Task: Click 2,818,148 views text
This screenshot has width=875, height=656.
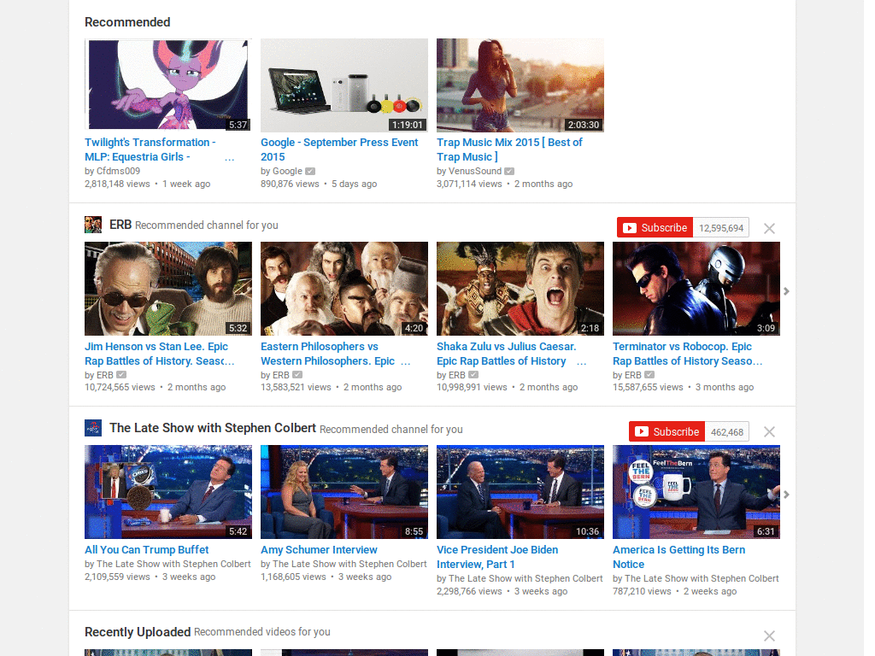Action: pyautogui.click(x=117, y=184)
